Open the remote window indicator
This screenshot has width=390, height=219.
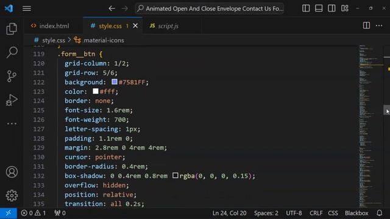click(9, 213)
